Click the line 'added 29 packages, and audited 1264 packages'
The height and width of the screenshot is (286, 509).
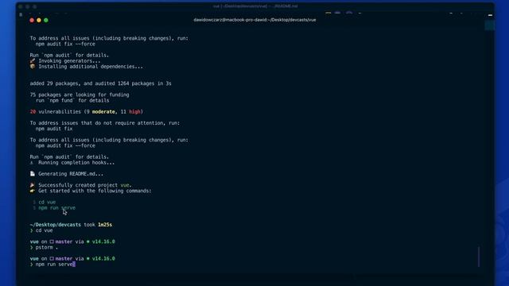pyautogui.click(x=101, y=83)
